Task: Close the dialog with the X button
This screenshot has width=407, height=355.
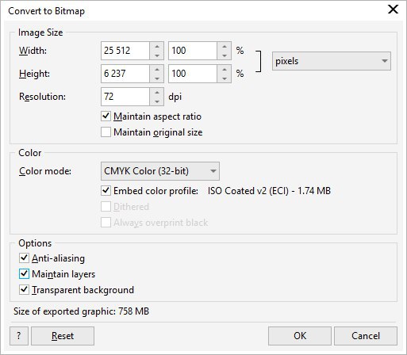Action: [393, 10]
